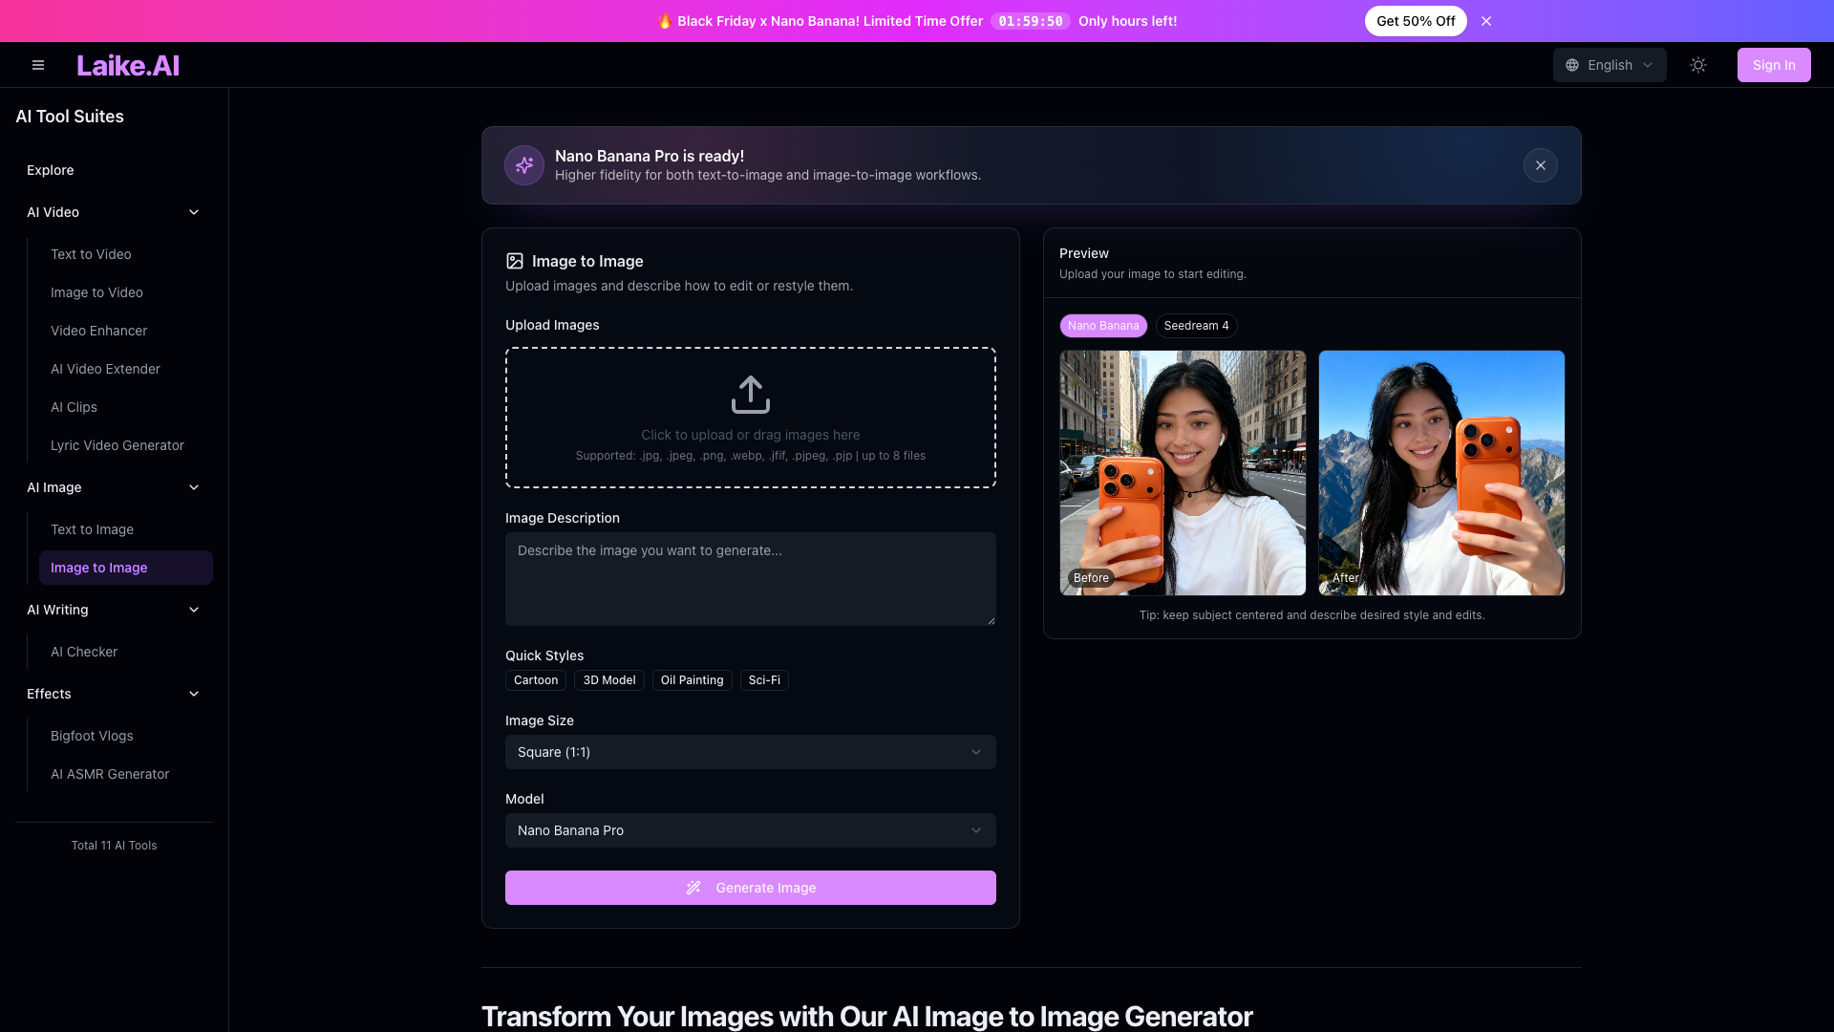The height and width of the screenshot is (1032, 1834).
Task: Apply the Oil Painting quick style
Action: pos(692,680)
